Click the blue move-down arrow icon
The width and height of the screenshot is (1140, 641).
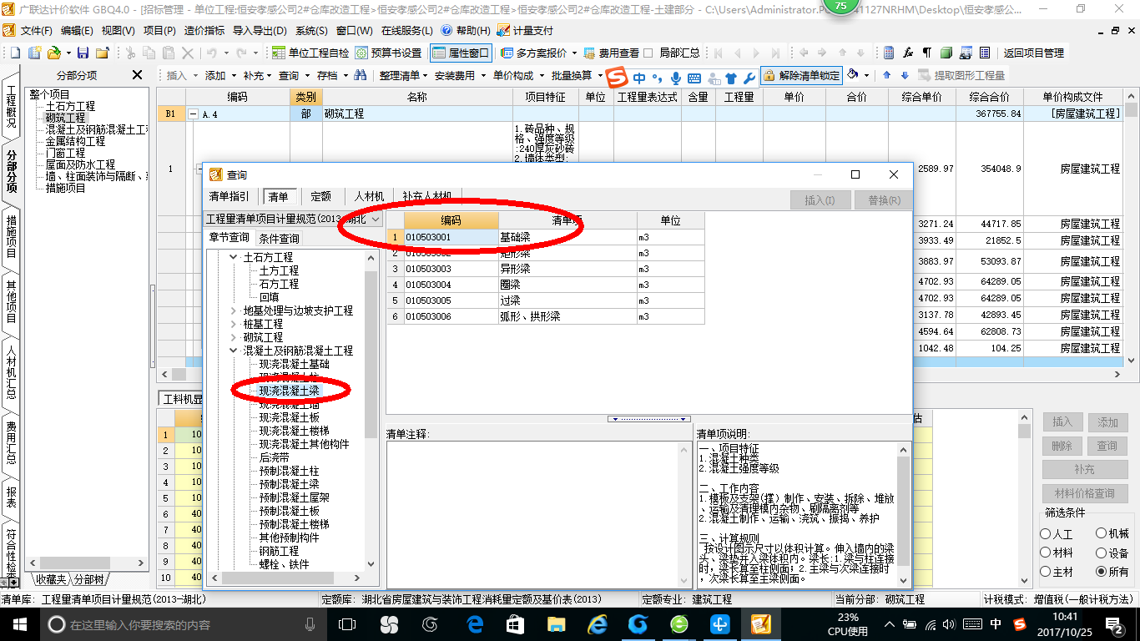[x=904, y=75]
